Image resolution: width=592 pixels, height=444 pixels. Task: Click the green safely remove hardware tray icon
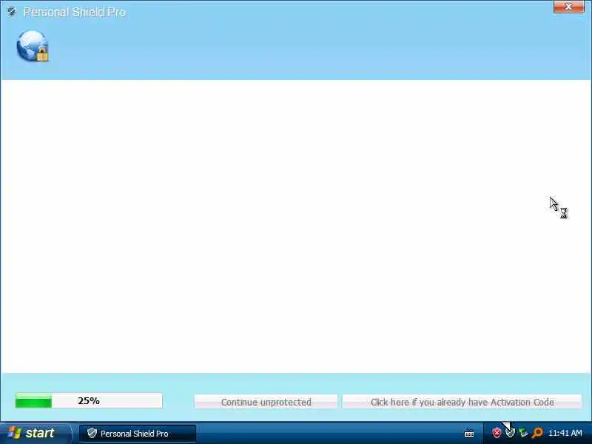point(523,433)
